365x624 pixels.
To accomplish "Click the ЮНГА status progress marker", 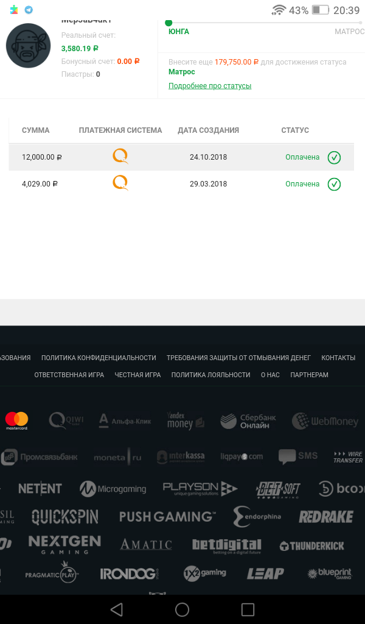I will (x=169, y=23).
